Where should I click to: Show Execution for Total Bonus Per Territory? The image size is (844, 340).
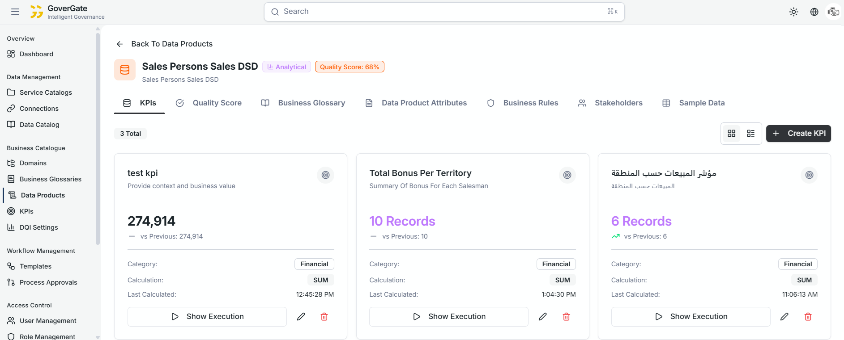point(448,317)
